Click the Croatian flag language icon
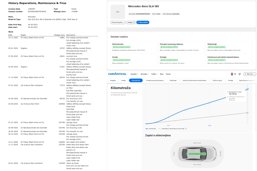 click(232, 74)
